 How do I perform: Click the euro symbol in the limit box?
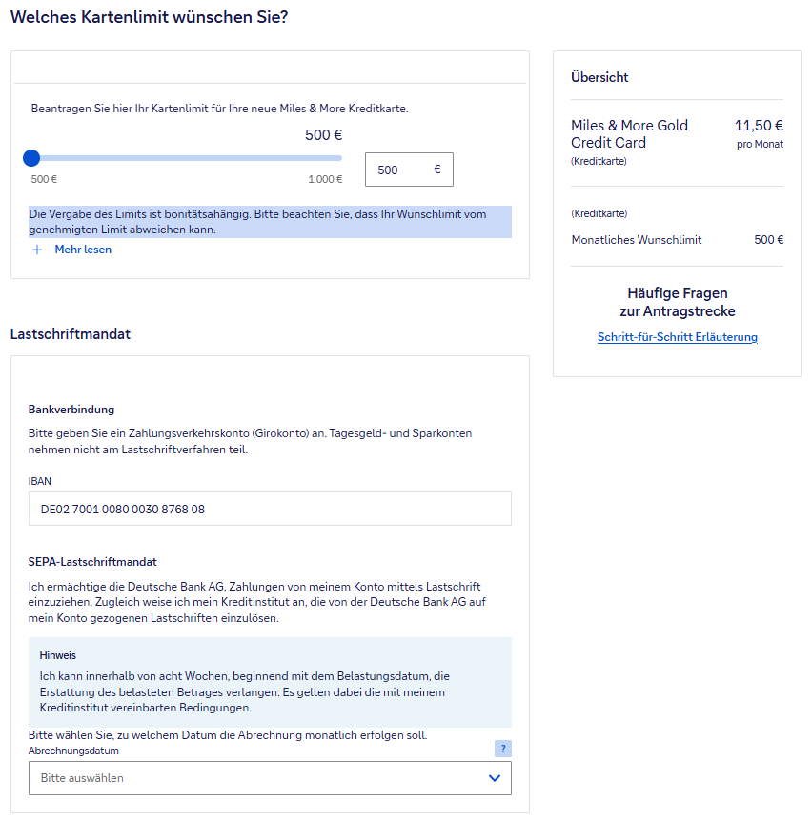[437, 170]
